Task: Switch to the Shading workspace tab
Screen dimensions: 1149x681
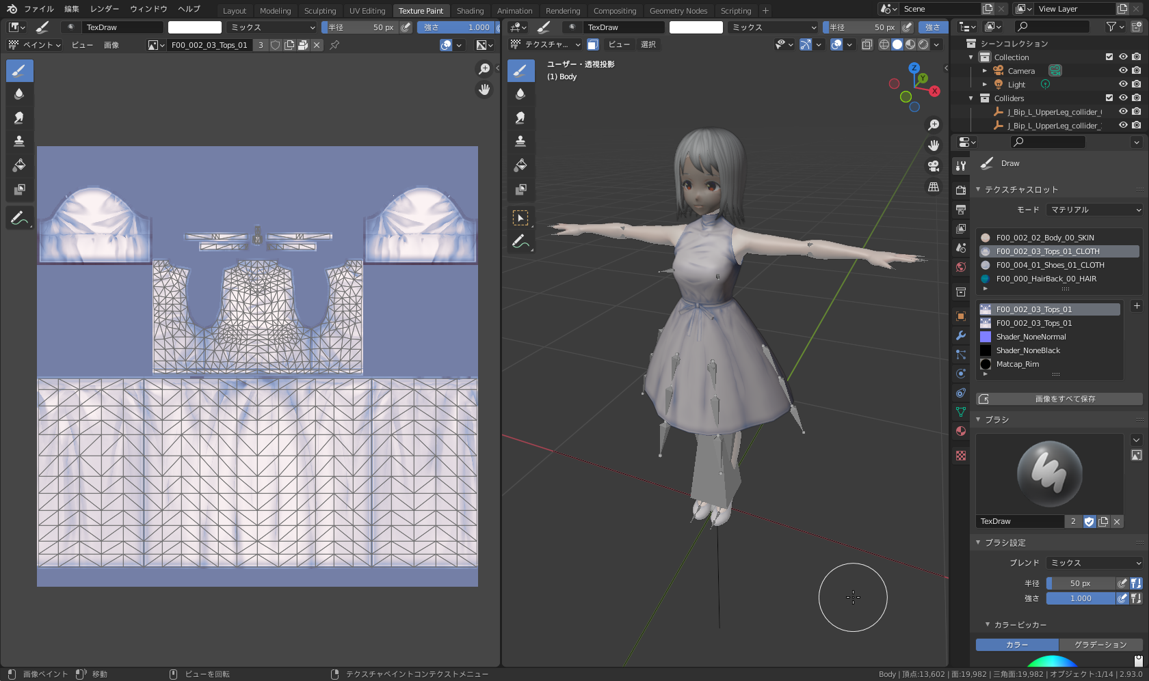Action: click(x=470, y=10)
